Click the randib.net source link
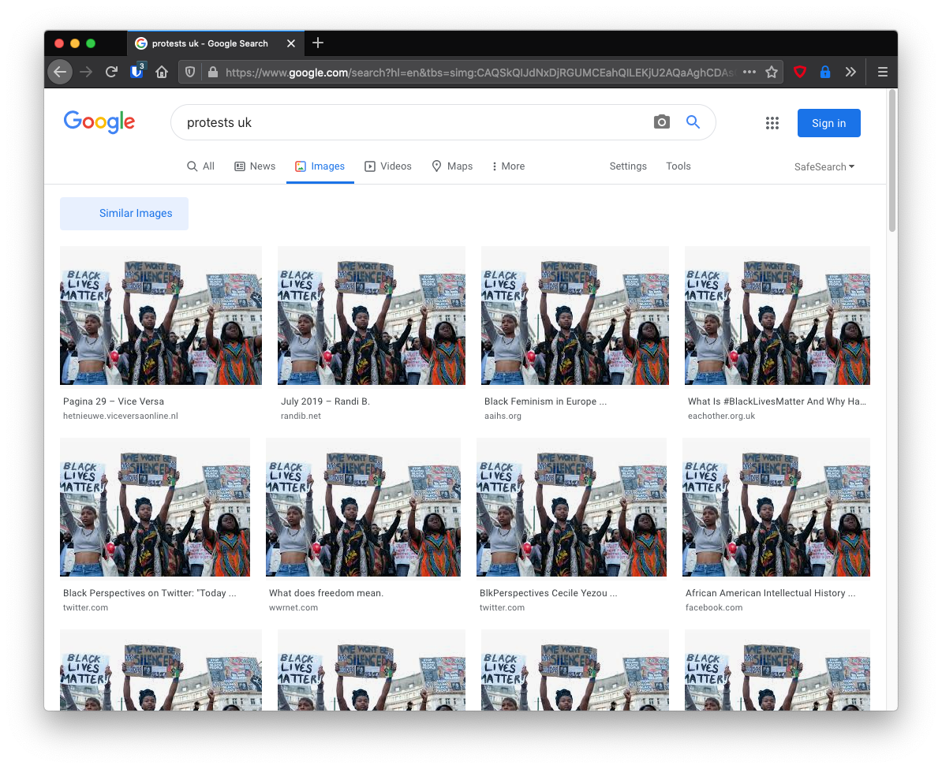Screen dimensions: 942x769 pyautogui.click(x=301, y=416)
